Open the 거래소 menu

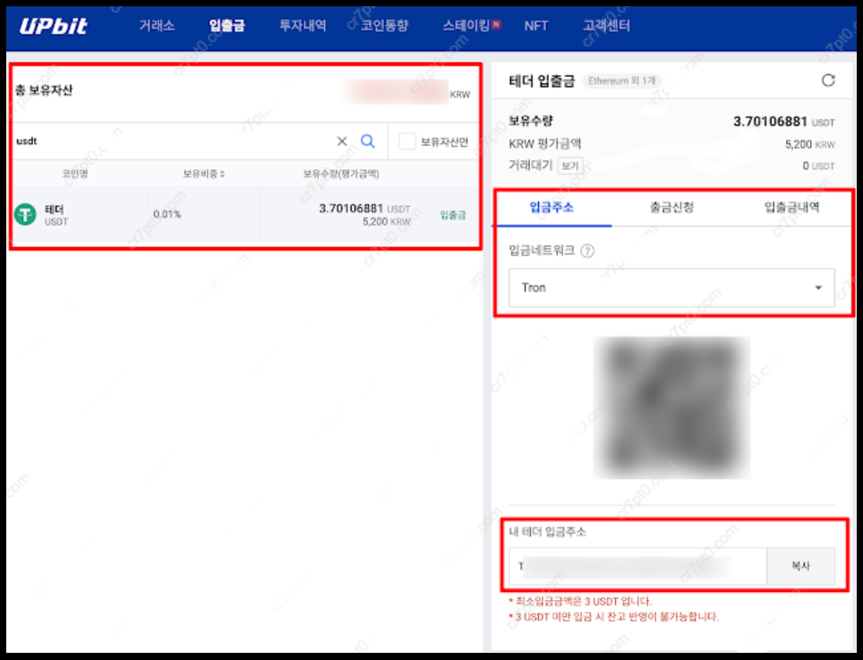tap(157, 25)
